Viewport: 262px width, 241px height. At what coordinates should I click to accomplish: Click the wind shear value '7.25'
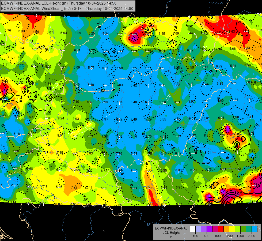89,171
